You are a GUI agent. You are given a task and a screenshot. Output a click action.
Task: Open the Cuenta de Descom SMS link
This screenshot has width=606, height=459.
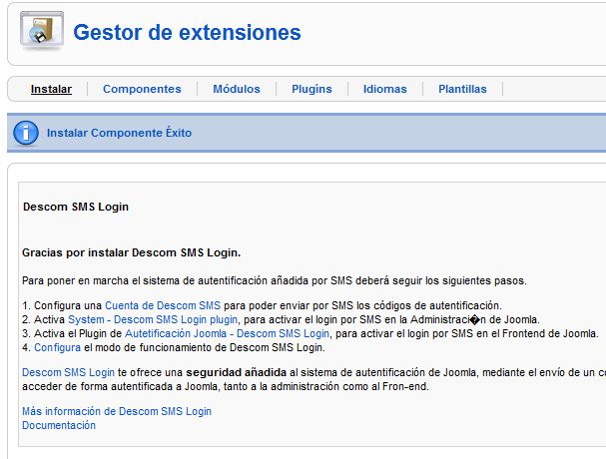pyautogui.click(x=163, y=305)
